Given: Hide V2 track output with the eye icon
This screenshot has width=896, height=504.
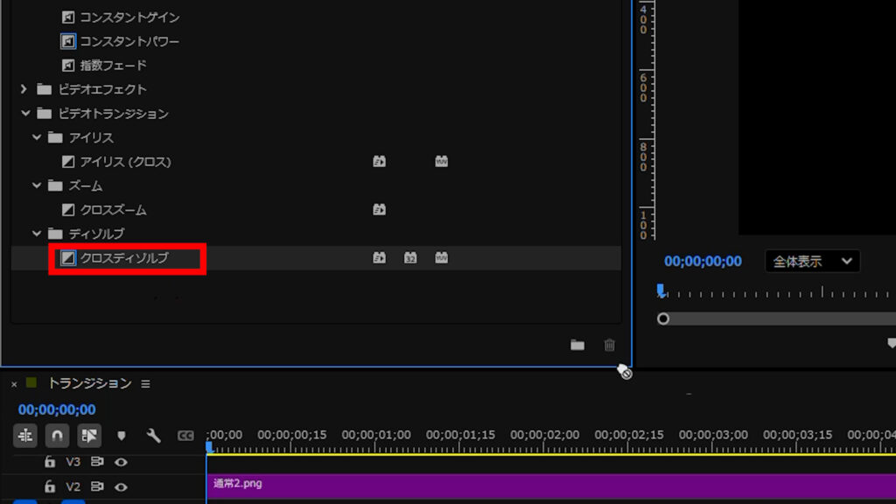Looking at the screenshot, I should click(x=122, y=486).
